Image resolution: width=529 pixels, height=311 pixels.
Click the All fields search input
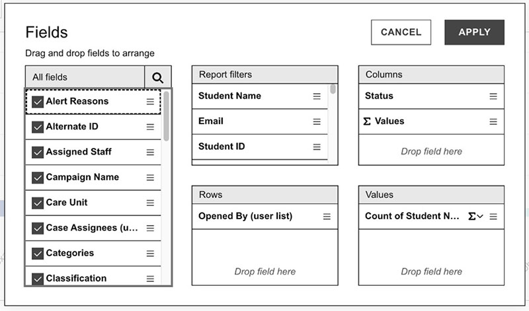(85, 77)
